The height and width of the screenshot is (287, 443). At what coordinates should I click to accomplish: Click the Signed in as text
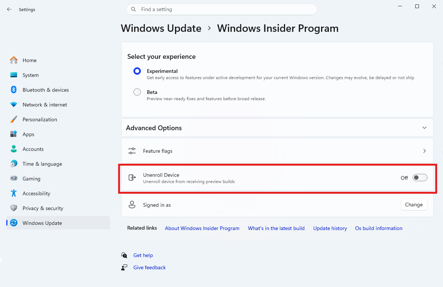[157, 205]
